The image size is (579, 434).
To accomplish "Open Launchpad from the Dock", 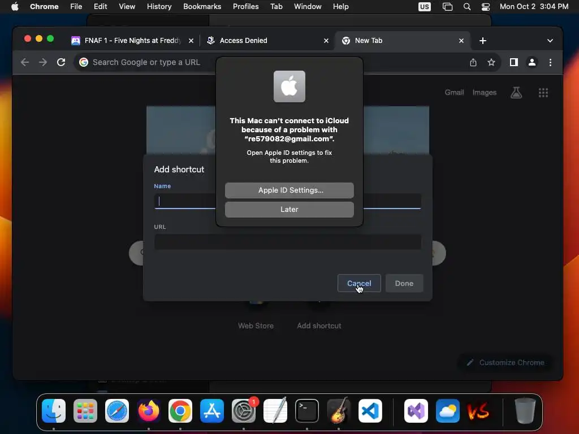I will 85,411.
